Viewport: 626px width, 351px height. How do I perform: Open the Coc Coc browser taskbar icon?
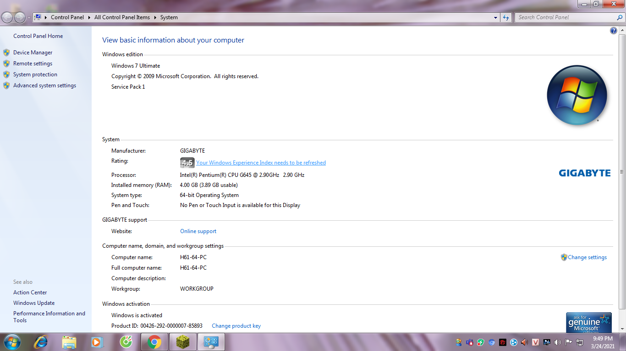(x=126, y=342)
